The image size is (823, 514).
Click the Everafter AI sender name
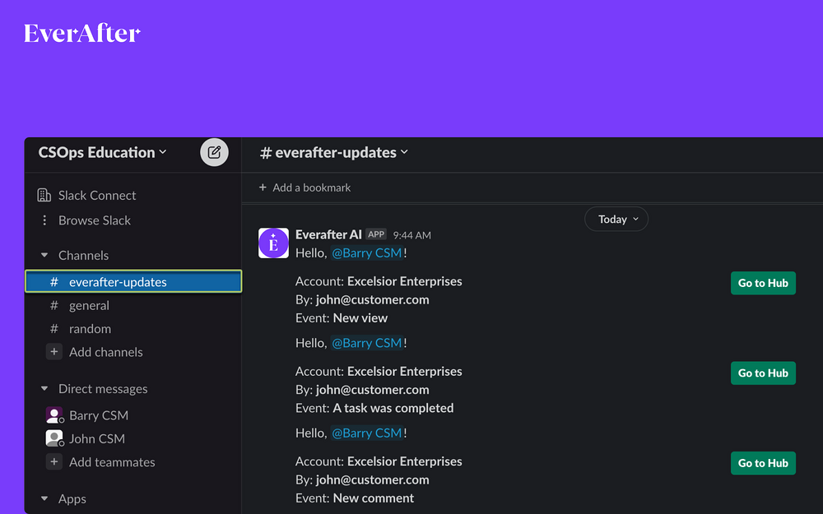click(328, 234)
